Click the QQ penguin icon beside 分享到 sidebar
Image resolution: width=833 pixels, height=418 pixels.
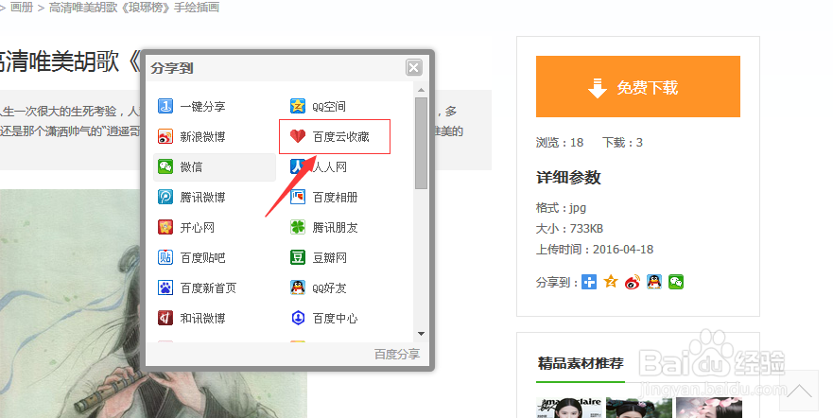(x=654, y=282)
